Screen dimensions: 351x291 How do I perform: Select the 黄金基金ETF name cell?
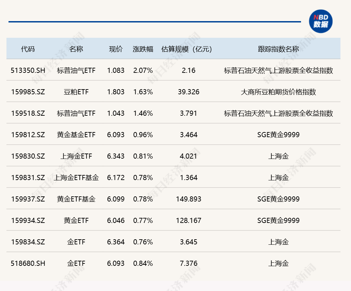(x=76, y=135)
